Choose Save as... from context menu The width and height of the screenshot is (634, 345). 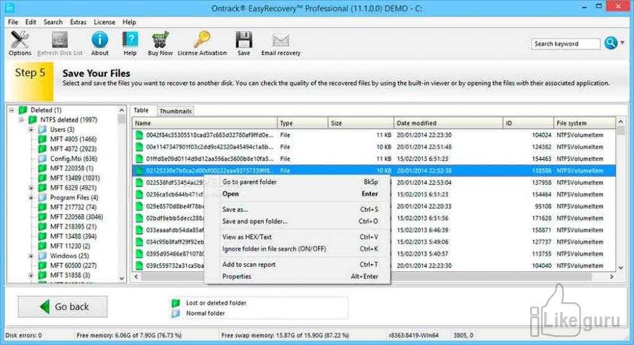(235, 209)
